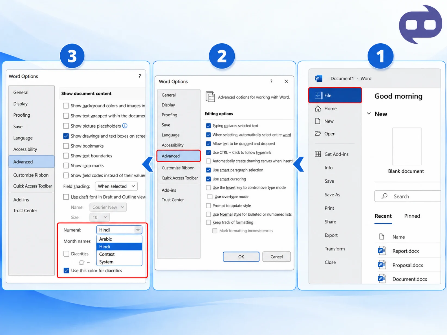Click the page icon in Name column header

click(x=382, y=237)
